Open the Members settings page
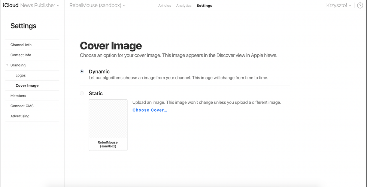The image size is (367, 187). coord(18,96)
